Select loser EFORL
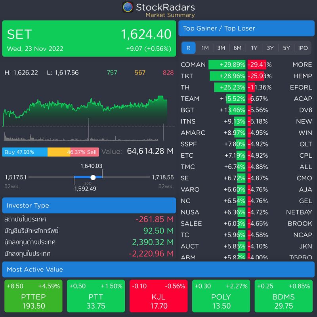 (301, 87)
